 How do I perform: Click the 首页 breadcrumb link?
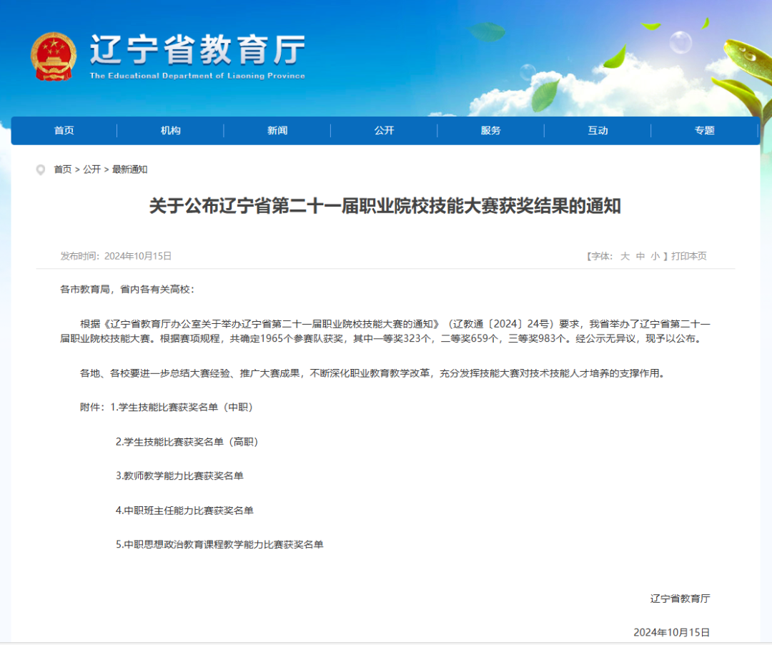pyautogui.click(x=63, y=169)
